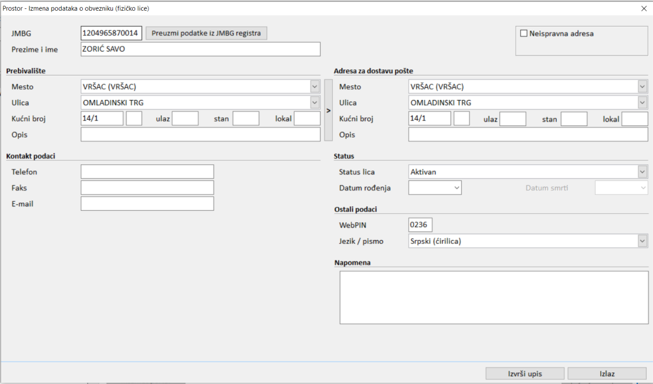
Task: Open the Datum rođenja date picker
Action: coord(456,188)
